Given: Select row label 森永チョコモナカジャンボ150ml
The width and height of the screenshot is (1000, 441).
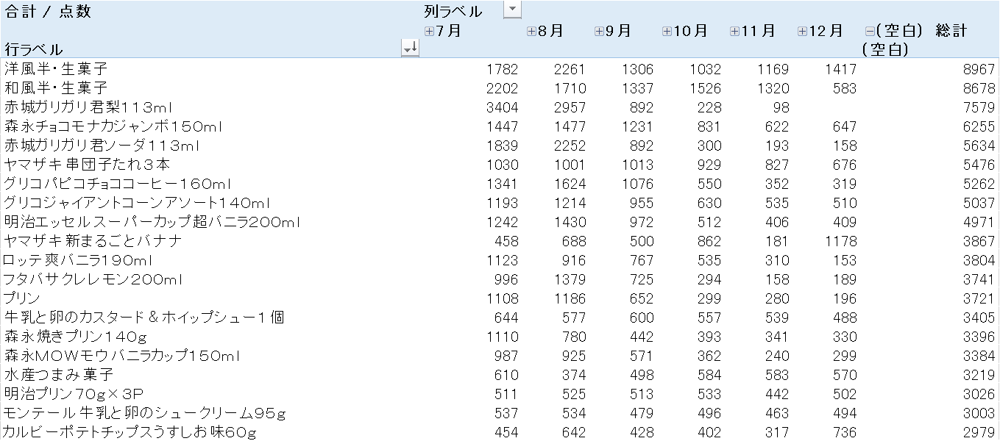Looking at the screenshot, I should coord(113,126).
